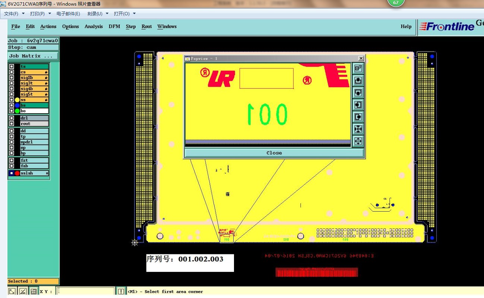This screenshot has width=484, height=298.
Task: Click the Popview home view icon
Action: click(x=358, y=68)
